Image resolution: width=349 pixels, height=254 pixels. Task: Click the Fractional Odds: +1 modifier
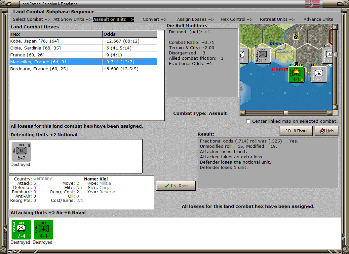click(190, 64)
